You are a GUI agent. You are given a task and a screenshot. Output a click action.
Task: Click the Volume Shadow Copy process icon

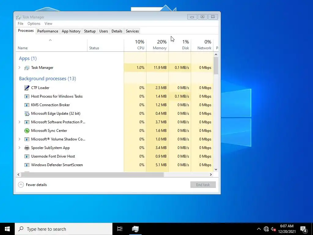pyautogui.click(x=27, y=139)
